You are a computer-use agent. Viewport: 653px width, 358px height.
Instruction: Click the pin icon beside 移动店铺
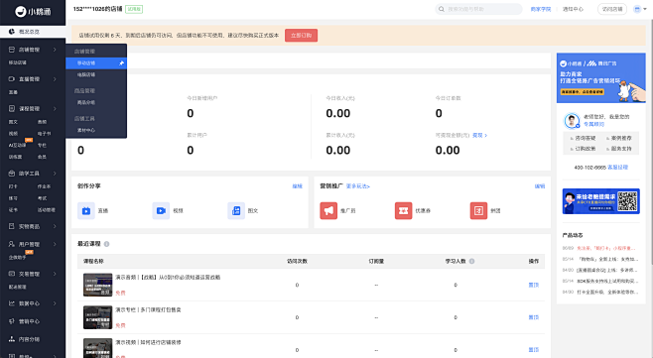point(121,63)
